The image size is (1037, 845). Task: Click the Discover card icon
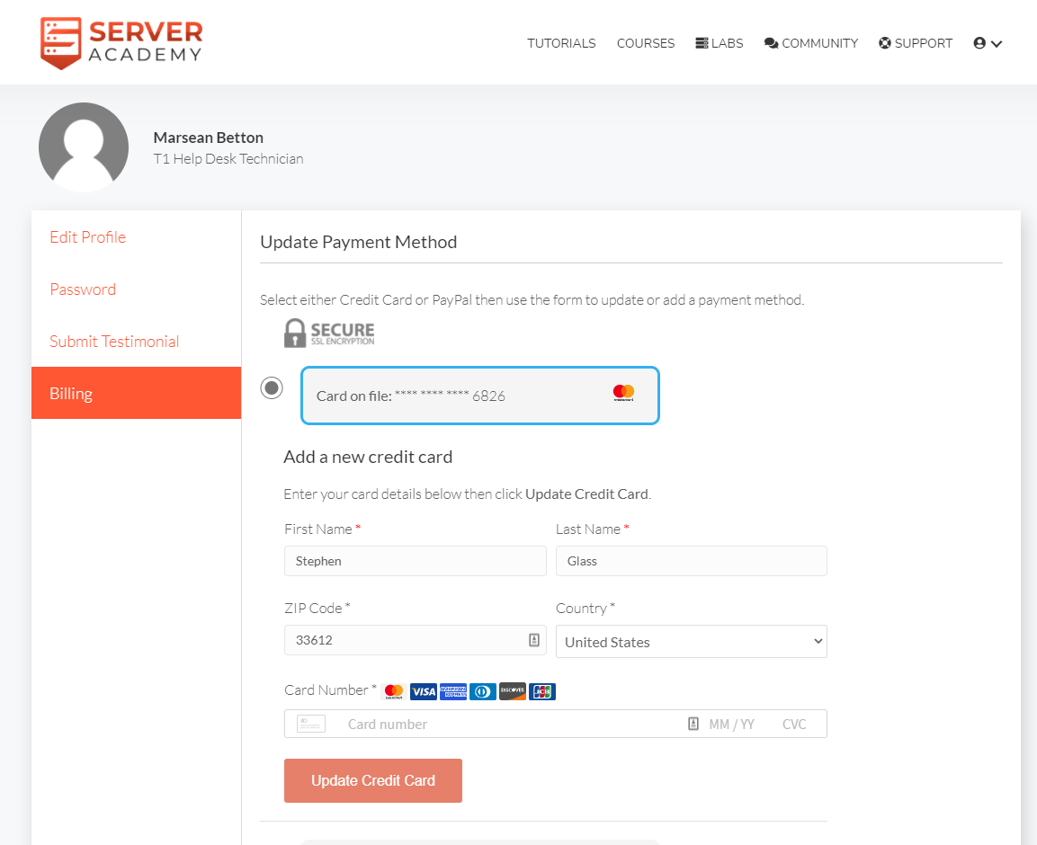coord(512,691)
